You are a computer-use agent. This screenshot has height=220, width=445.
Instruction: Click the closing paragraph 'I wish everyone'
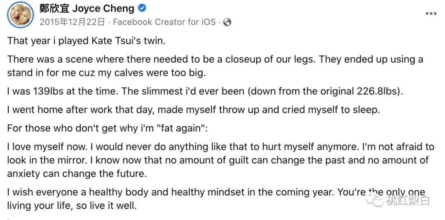pyautogui.click(x=216, y=199)
